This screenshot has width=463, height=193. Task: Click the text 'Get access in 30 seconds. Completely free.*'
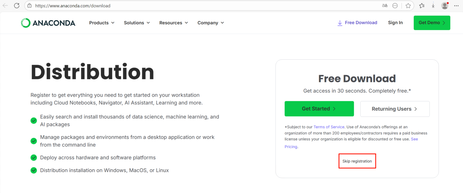357,91
